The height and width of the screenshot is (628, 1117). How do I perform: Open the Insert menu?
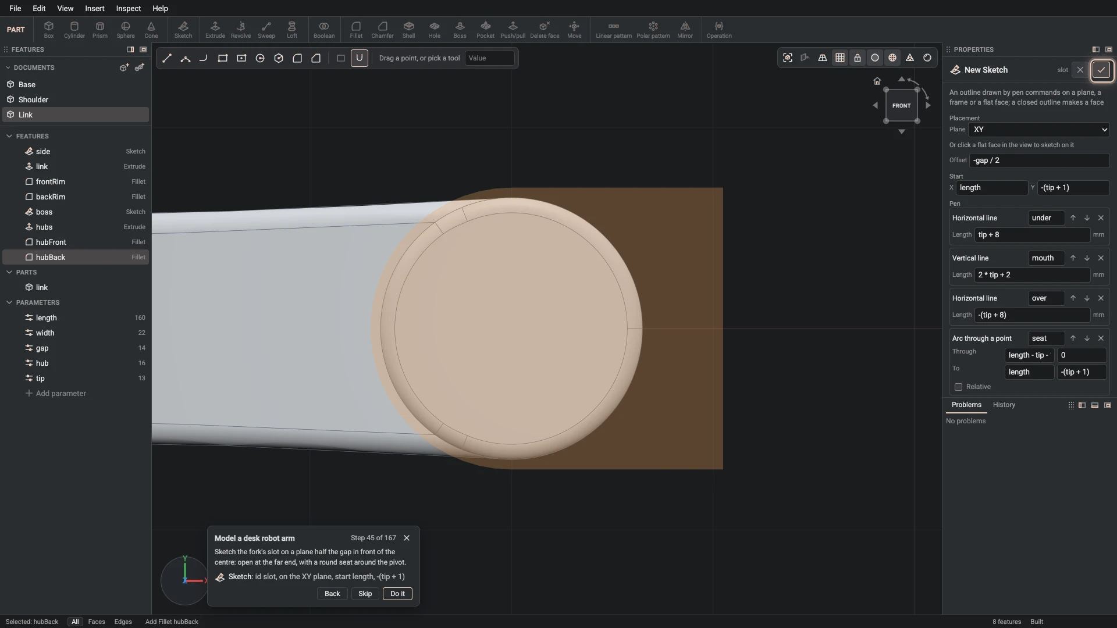95,8
